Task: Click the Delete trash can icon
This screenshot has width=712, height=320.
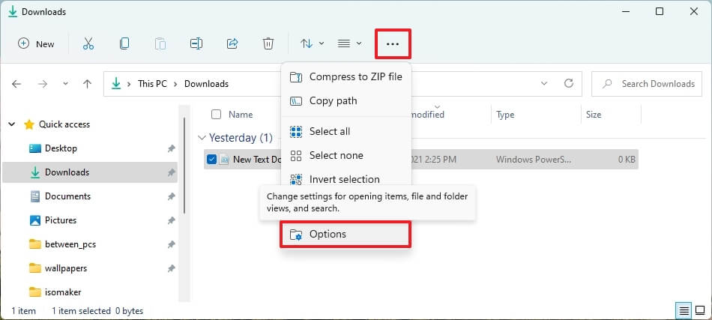Action: 268,43
